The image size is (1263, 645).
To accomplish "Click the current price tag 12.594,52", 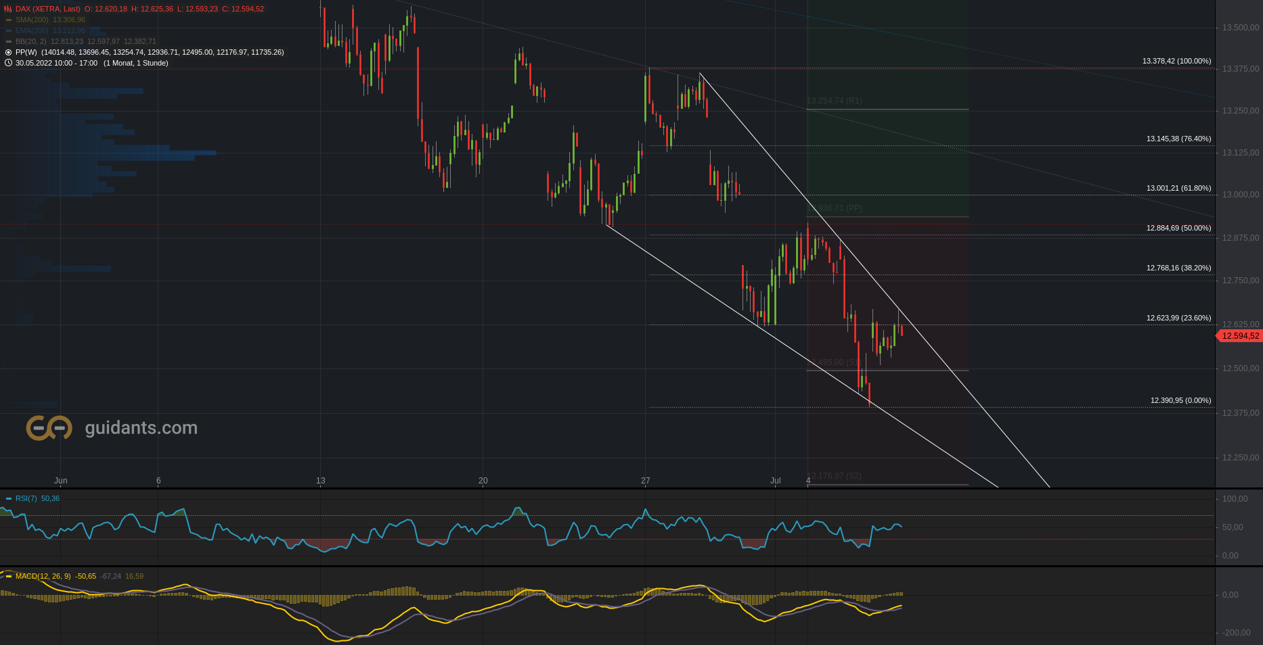I will 1240,336.
